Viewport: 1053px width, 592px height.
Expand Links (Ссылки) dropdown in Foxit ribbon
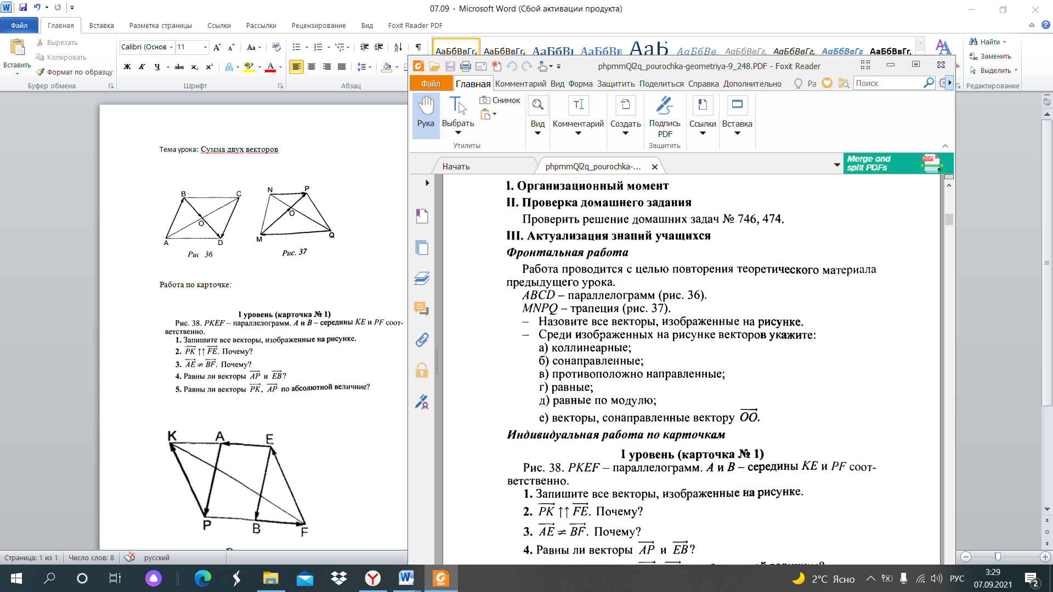703,133
